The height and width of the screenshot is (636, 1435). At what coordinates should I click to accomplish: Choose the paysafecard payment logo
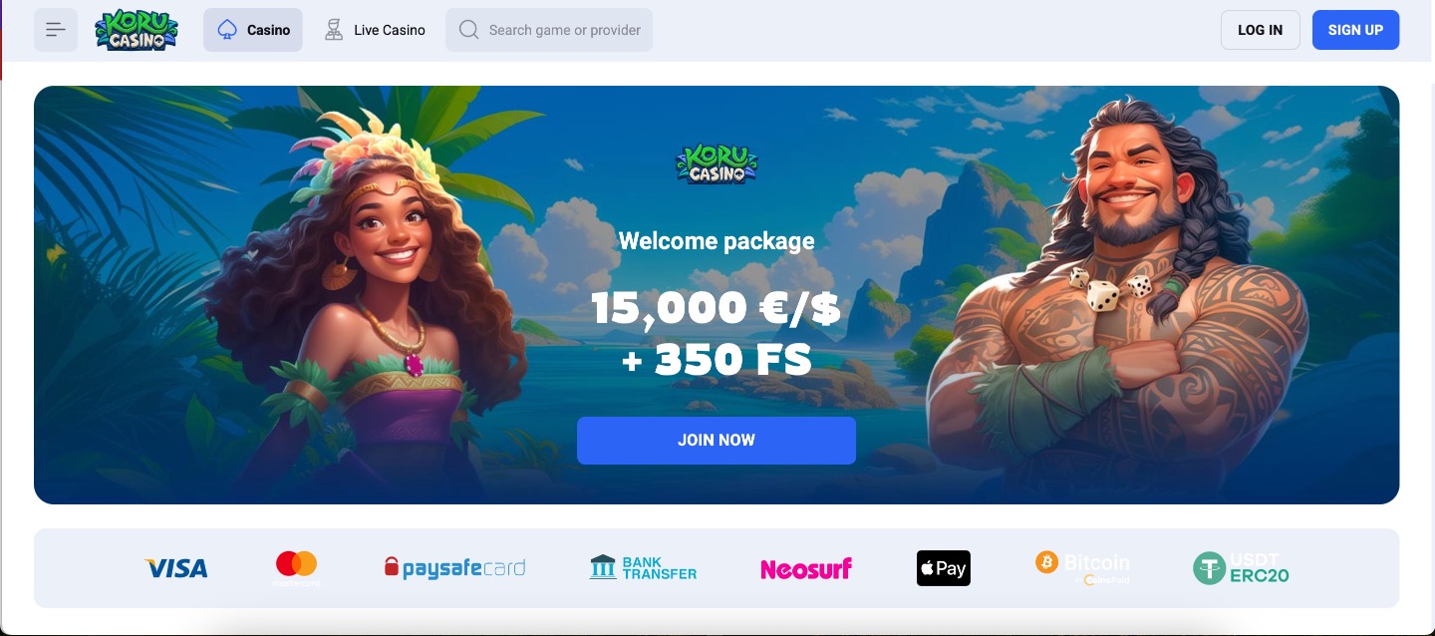point(454,568)
